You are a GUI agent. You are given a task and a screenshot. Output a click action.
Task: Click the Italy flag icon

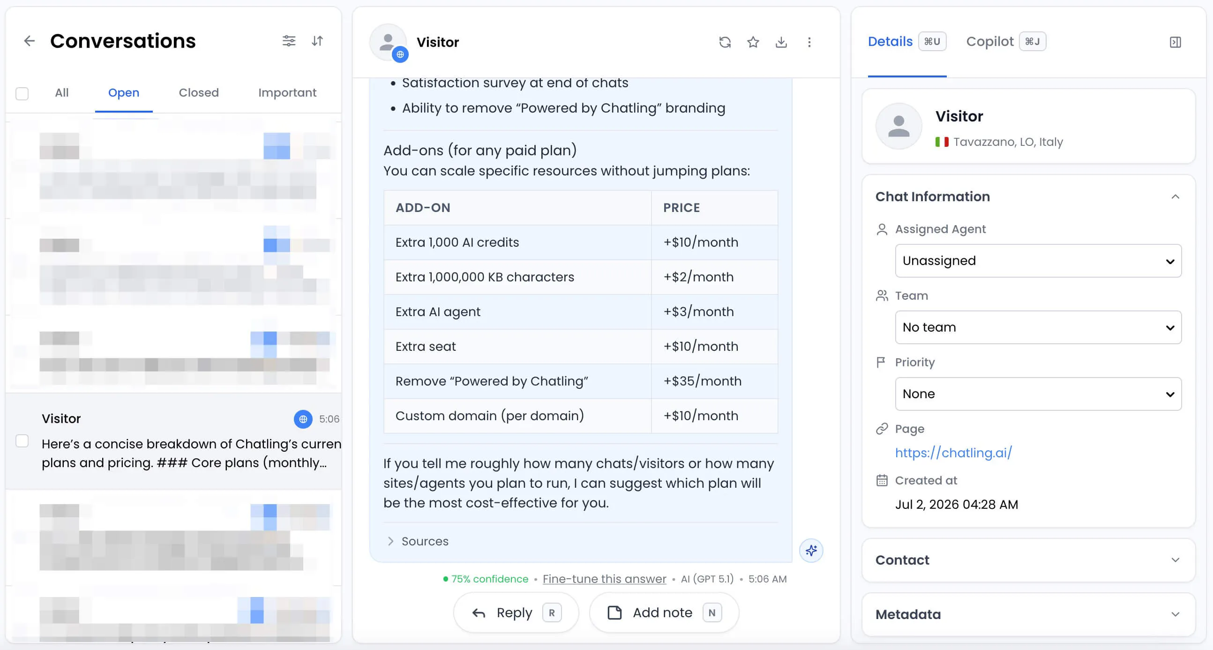tap(942, 142)
